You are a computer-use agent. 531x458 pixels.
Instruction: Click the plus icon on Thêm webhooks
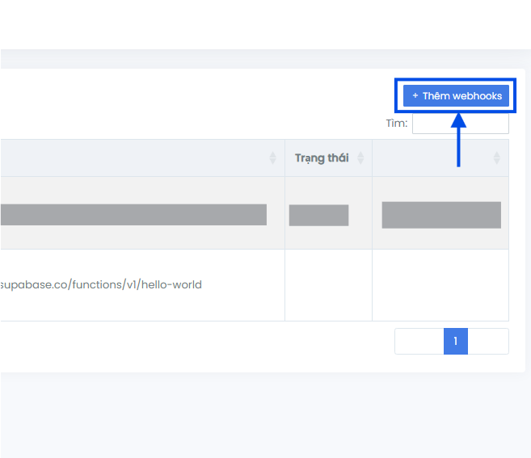[x=415, y=96]
